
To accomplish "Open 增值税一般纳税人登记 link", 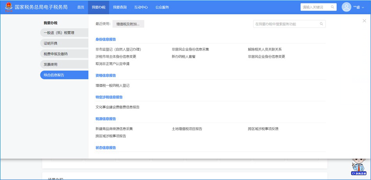I will click(x=113, y=85).
